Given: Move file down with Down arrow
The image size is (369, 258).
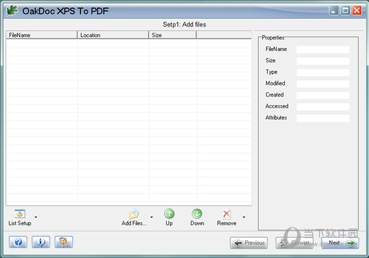Looking at the screenshot, I should [x=197, y=214].
